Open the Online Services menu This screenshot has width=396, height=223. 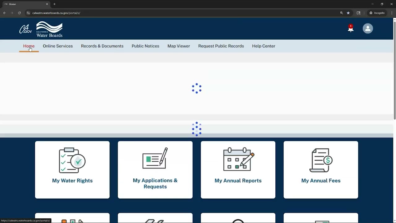pos(58,46)
